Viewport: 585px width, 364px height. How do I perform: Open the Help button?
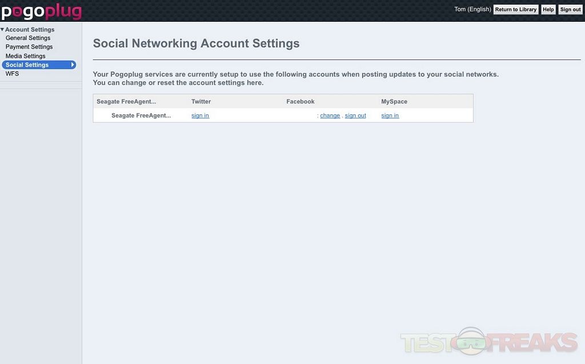[548, 10]
